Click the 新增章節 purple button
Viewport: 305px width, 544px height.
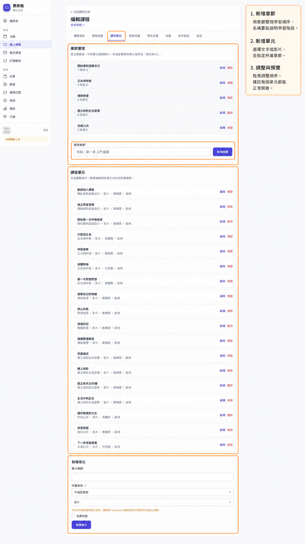(223, 152)
